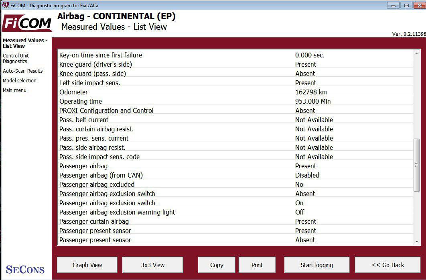Select the Operating time row
This screenshot has height=280, width=426.
pyautogui.click(x=236, y=101)
